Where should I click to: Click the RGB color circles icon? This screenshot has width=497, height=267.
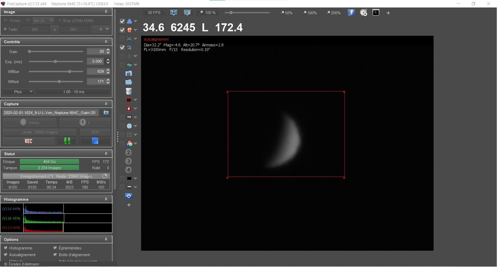tap(129, 143)
